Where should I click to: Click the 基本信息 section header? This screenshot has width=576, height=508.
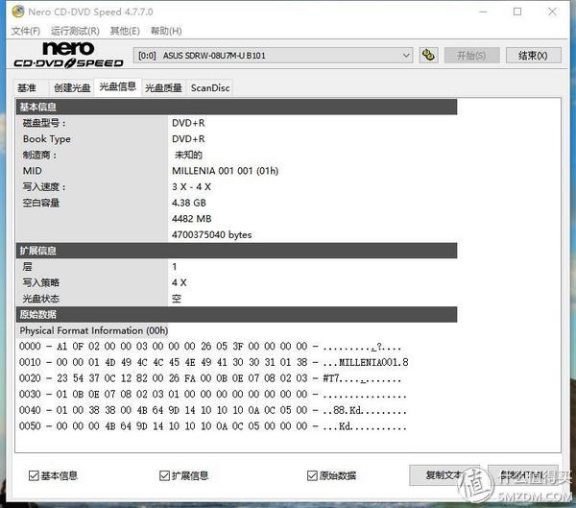236,107
